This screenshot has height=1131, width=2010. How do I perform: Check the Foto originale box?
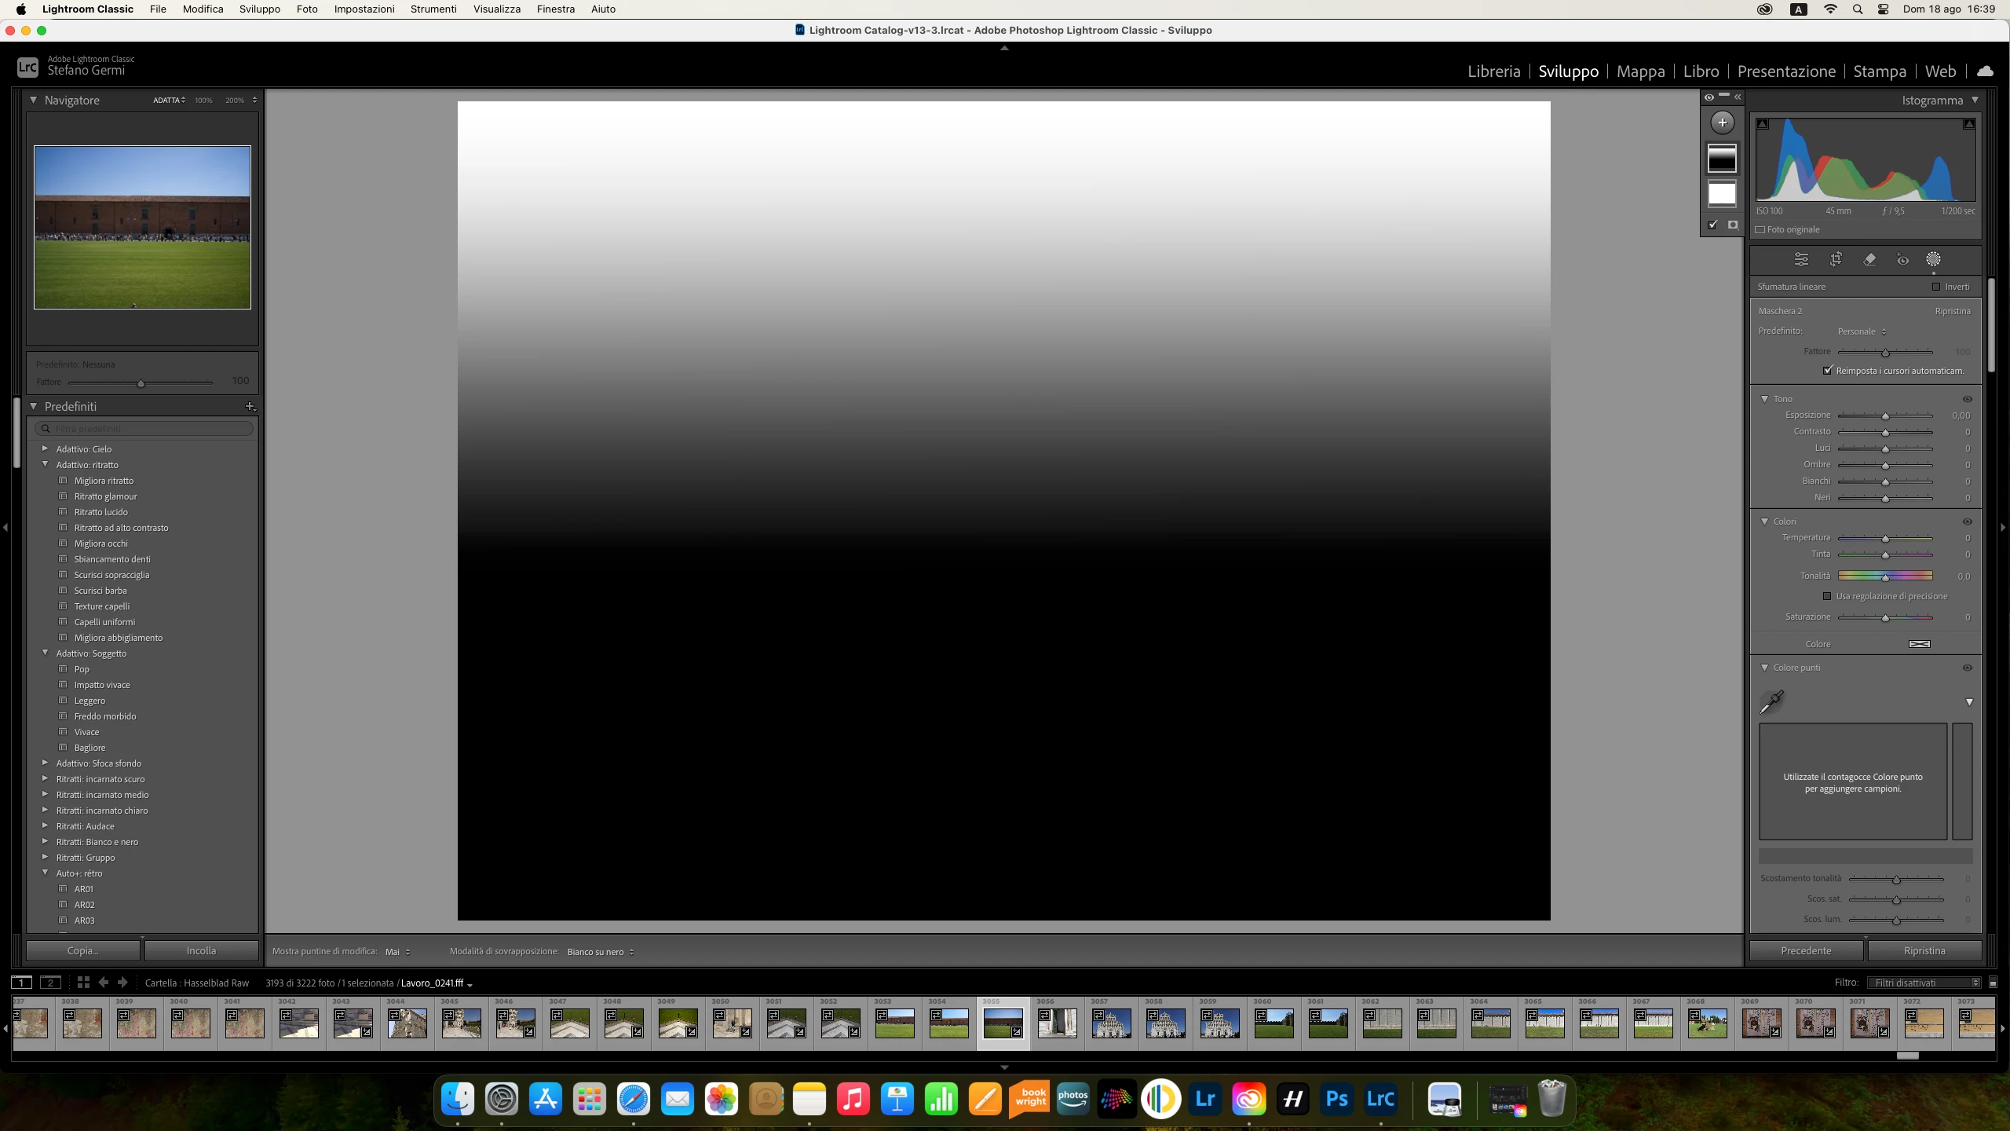pyautogui.click(x=1760, y=229)
